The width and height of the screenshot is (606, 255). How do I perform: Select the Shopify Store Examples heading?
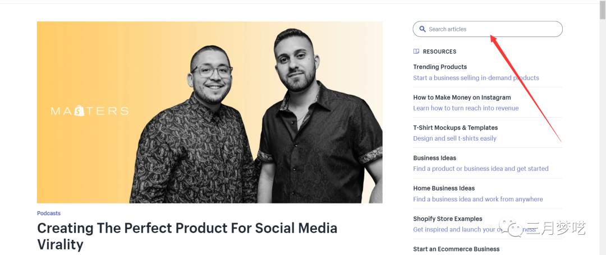coord(447,219)
